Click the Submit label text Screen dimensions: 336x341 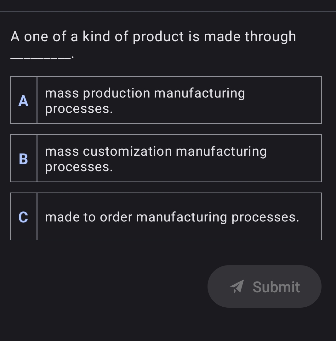[276, 287]
